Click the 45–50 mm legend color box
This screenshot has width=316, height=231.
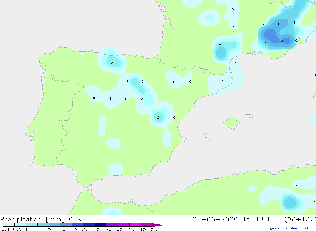pyautogui.click(x=147, y=225)
